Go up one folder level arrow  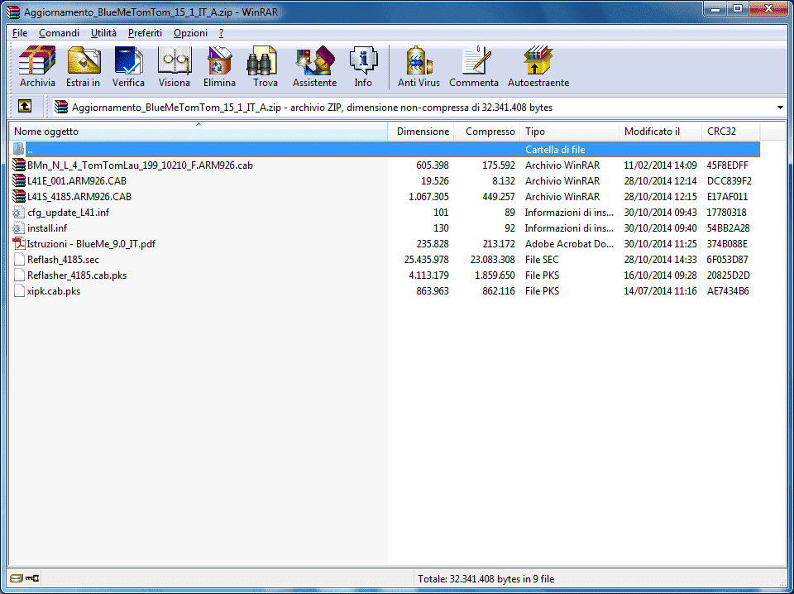coord(25,106)
